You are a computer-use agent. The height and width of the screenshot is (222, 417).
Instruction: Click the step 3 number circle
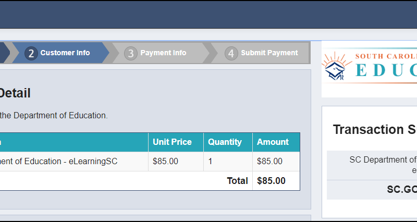click(x=131, y=53)
